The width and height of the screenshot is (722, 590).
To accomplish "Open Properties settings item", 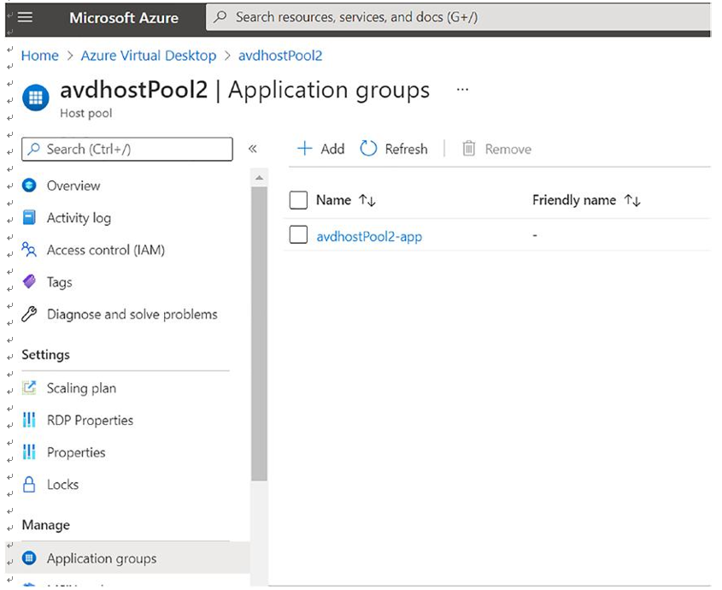I will point(76,452).
